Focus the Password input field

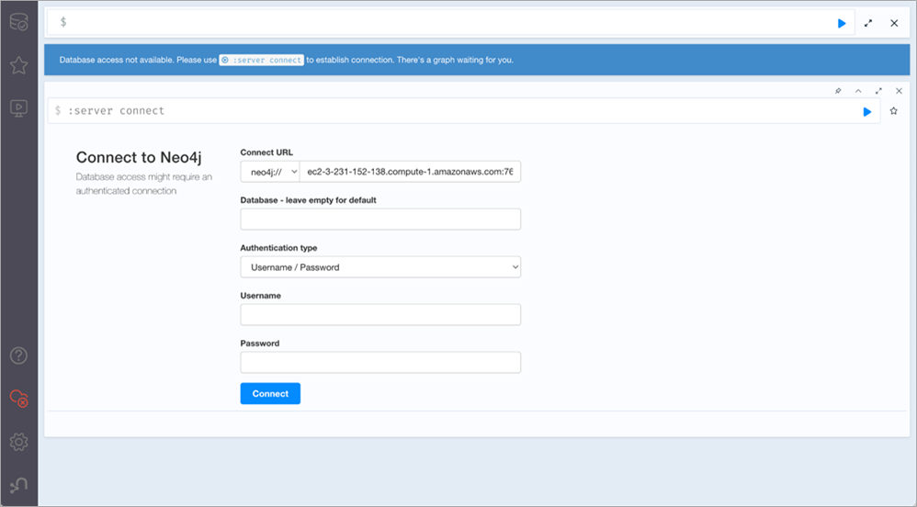click(x=380, y=363)
